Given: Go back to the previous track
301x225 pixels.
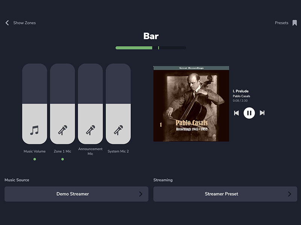Looking at the screenshot, I should 236,113.
